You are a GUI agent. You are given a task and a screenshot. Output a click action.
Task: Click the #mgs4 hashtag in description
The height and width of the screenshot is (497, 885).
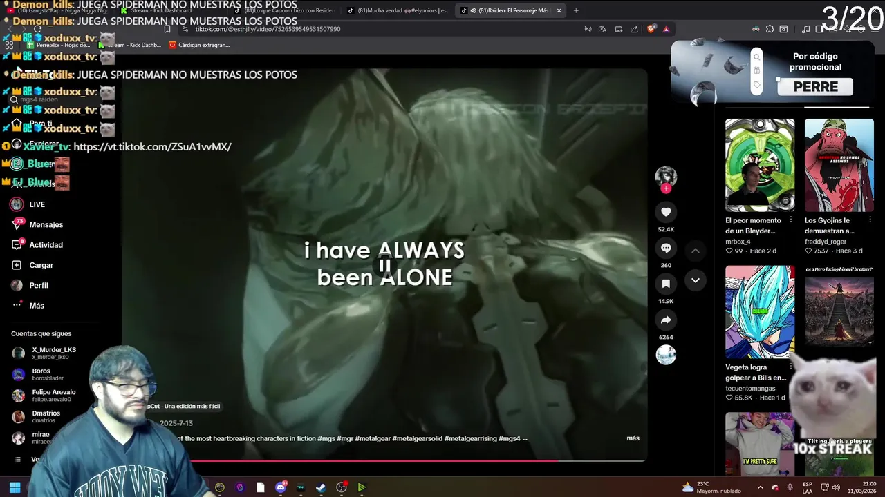[509, 438]
